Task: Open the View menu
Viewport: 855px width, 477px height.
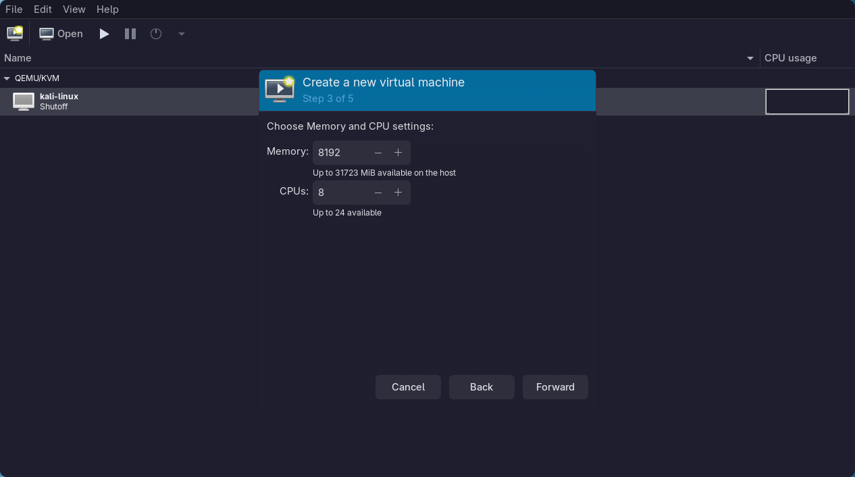Action: [x=74, y=9]
